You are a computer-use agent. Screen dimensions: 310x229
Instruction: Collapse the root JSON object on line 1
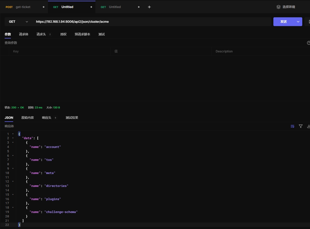click(13, 134)
